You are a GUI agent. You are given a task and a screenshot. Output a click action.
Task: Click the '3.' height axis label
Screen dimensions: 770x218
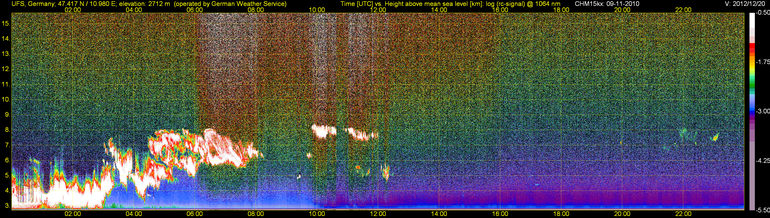(8, 206)
